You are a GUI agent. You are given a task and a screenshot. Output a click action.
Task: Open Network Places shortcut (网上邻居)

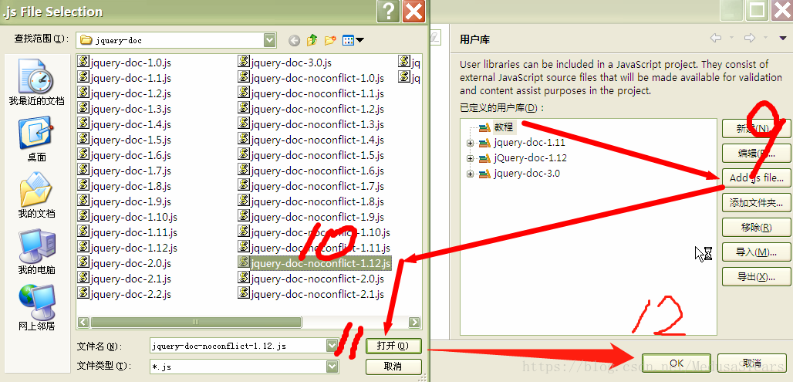pyautogui.click(x=36, y=308)
